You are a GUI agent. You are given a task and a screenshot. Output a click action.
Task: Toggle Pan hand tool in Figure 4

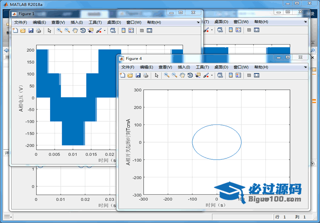[x=182, y=75]
